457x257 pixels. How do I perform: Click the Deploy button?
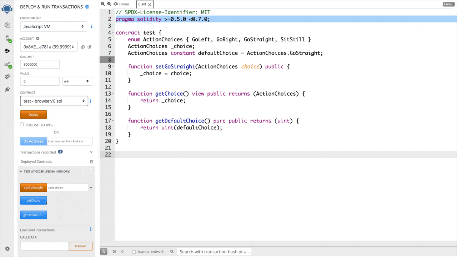click(x=34, y=115)
